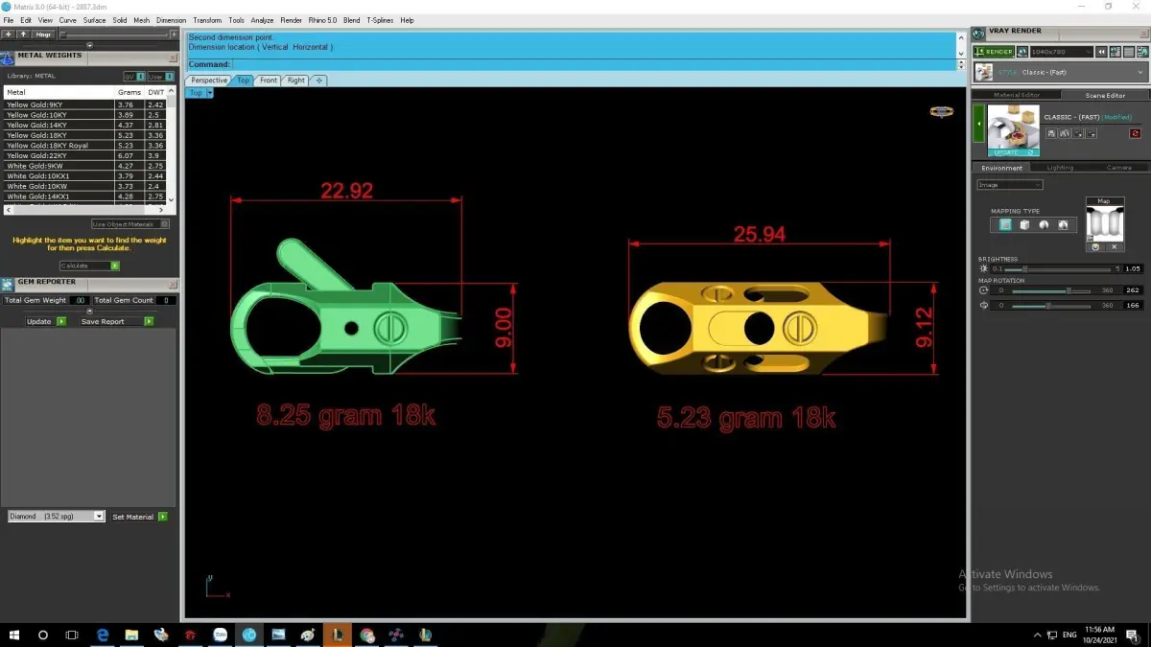The image size is (1151, 647).
Task: Select the Yellow Gold:22KY row
Action: (84, 155)
